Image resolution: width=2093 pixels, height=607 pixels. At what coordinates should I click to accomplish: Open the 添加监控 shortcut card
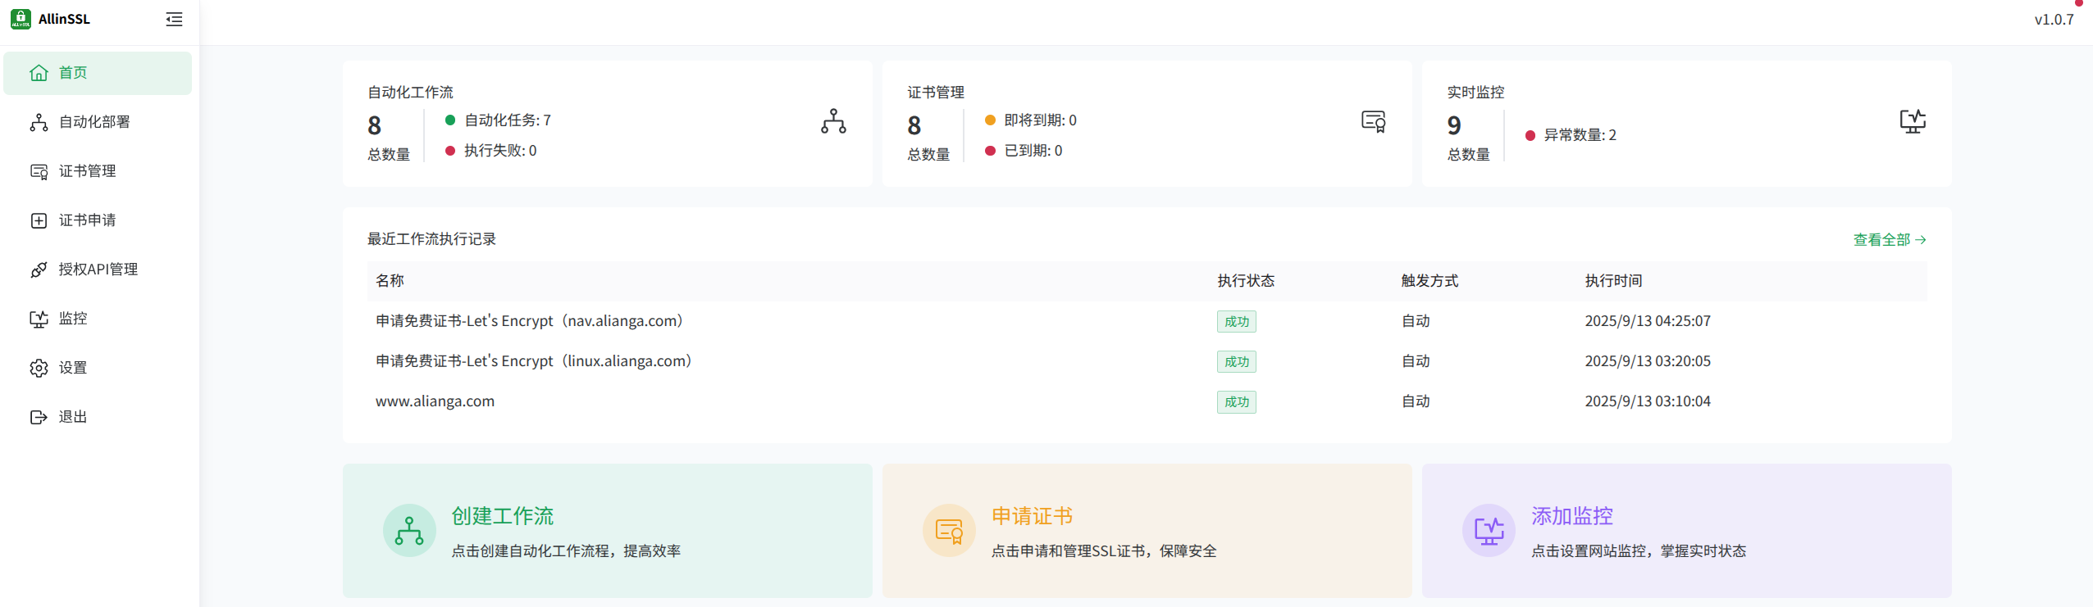pos(1686,530)
